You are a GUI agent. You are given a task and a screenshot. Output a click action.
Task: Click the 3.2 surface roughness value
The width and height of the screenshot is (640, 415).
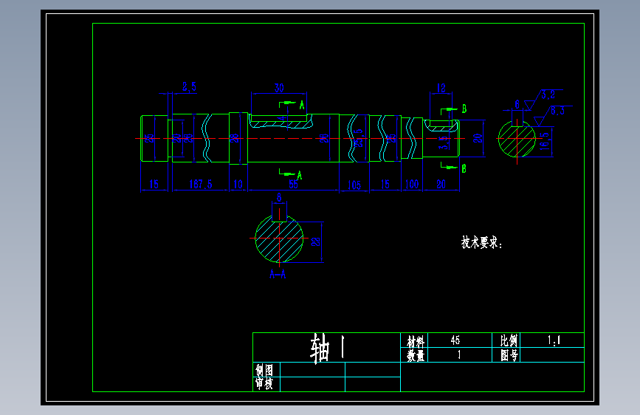(x=548, y=95)
